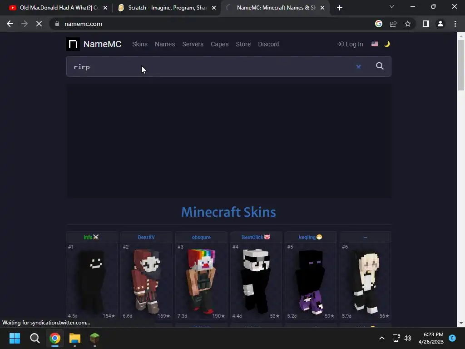
Task: Toggle dark mode with the moon icon
Action: (387, 44)
